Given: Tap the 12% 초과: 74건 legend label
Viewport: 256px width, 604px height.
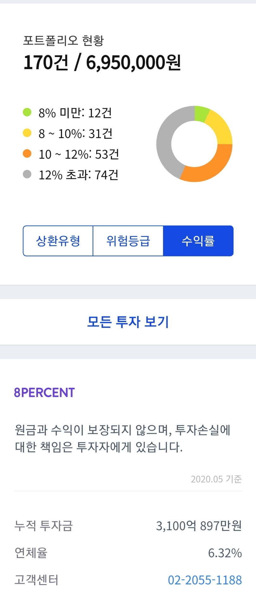Looking at the screenshot, I should click(78, 175).
